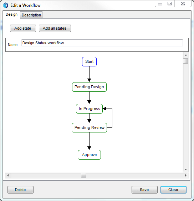Select the Approve state node

pos(89,155)
